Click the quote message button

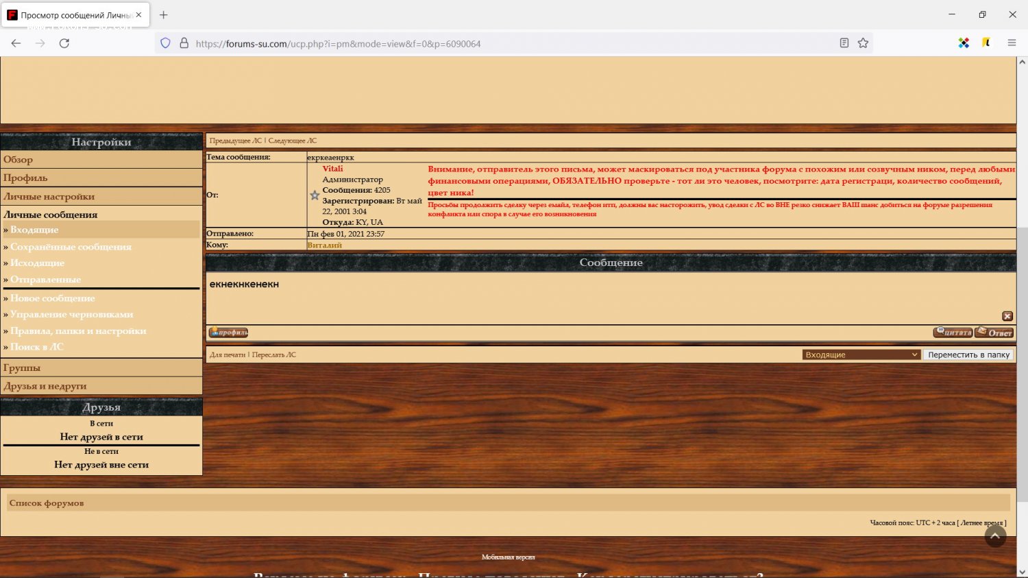coord(953,333)
